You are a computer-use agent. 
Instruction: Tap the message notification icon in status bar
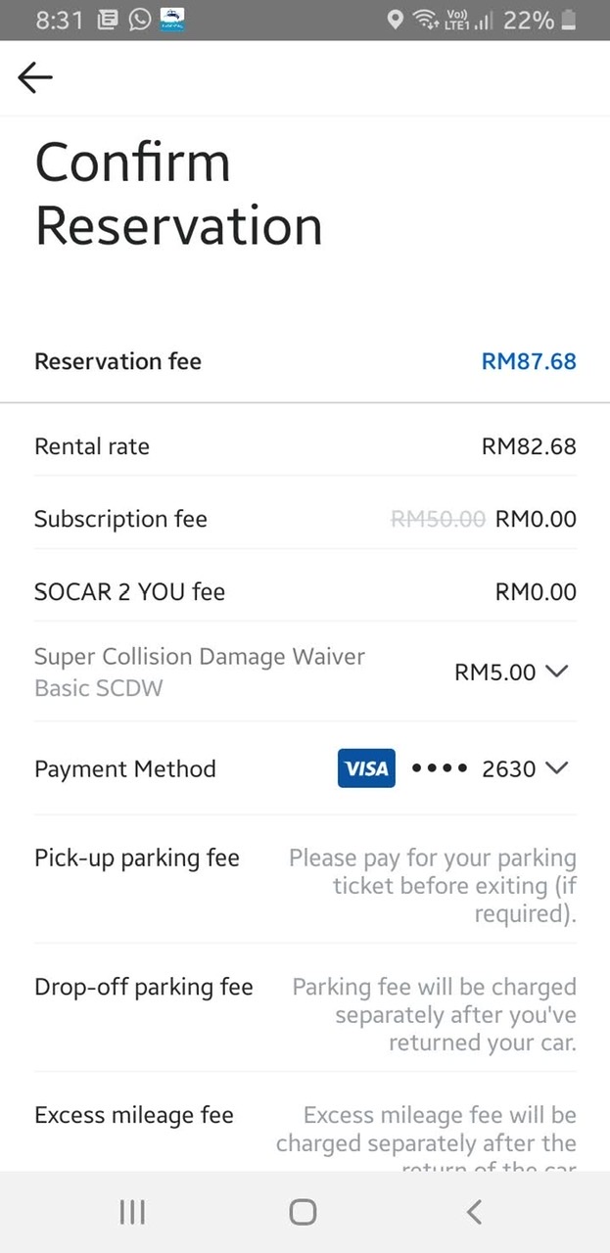point(107,20)
